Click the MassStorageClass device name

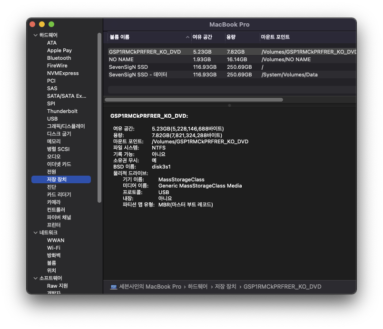pos(181,179)
